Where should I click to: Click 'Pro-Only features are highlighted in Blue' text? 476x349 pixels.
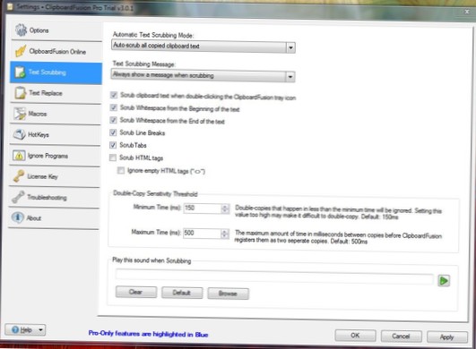148,334
